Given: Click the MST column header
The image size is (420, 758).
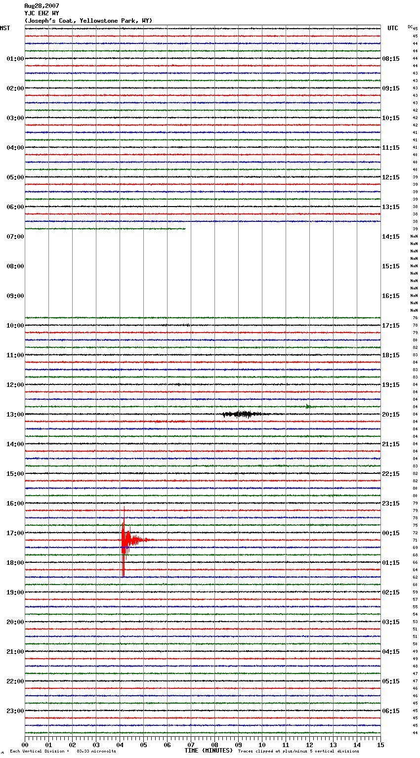Looking at the screenshot, I should [5, 28].
